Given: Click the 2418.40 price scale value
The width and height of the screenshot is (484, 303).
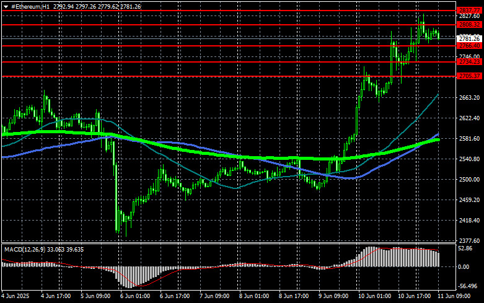Looking at the screenshot, I should click(469, 221).
